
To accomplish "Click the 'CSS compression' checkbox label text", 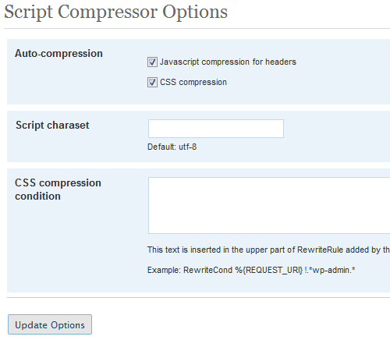I will click(193, 82).
